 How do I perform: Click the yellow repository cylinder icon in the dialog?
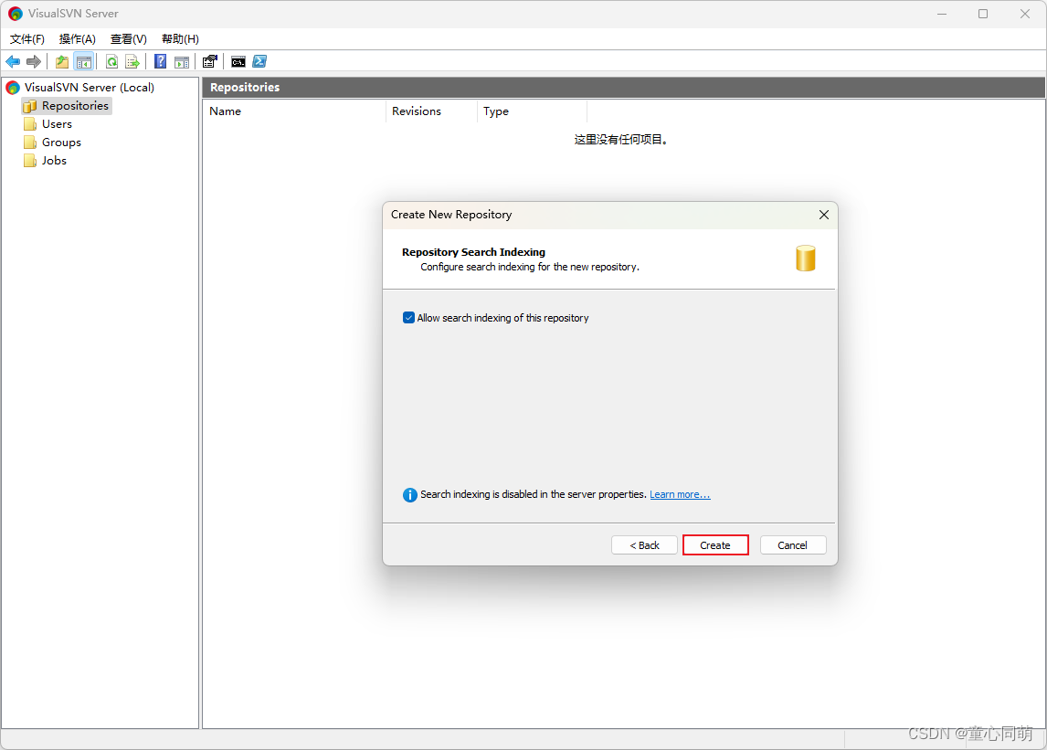[806, 259]
